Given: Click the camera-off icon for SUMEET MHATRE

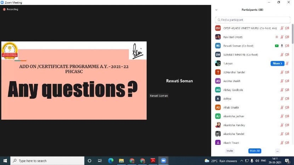Looking at the screenshot, I should (287, 55).
